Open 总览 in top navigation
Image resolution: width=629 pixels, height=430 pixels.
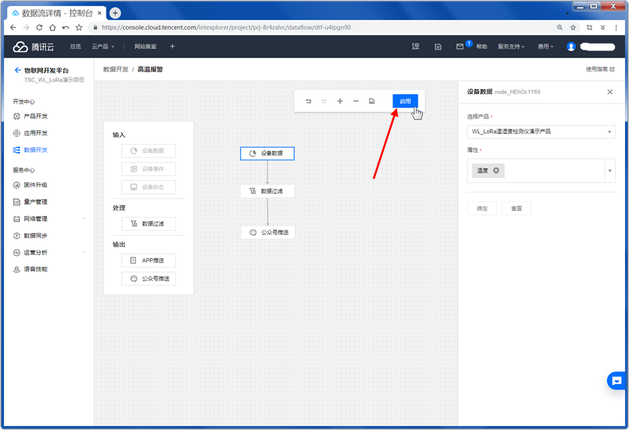point(75,46)
